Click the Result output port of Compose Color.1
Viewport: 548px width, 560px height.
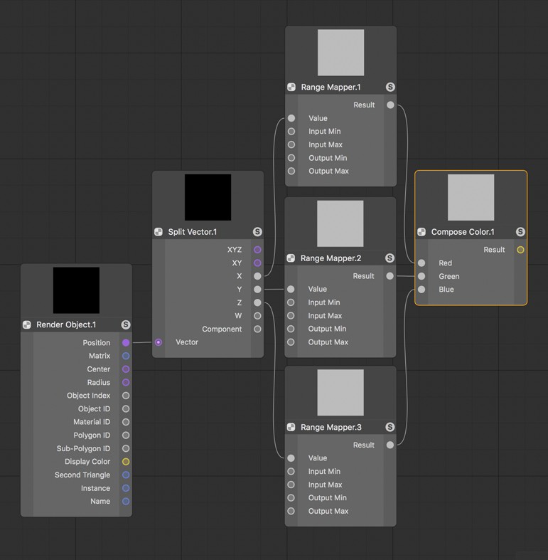pyautogui.click(x=520, y=250)
